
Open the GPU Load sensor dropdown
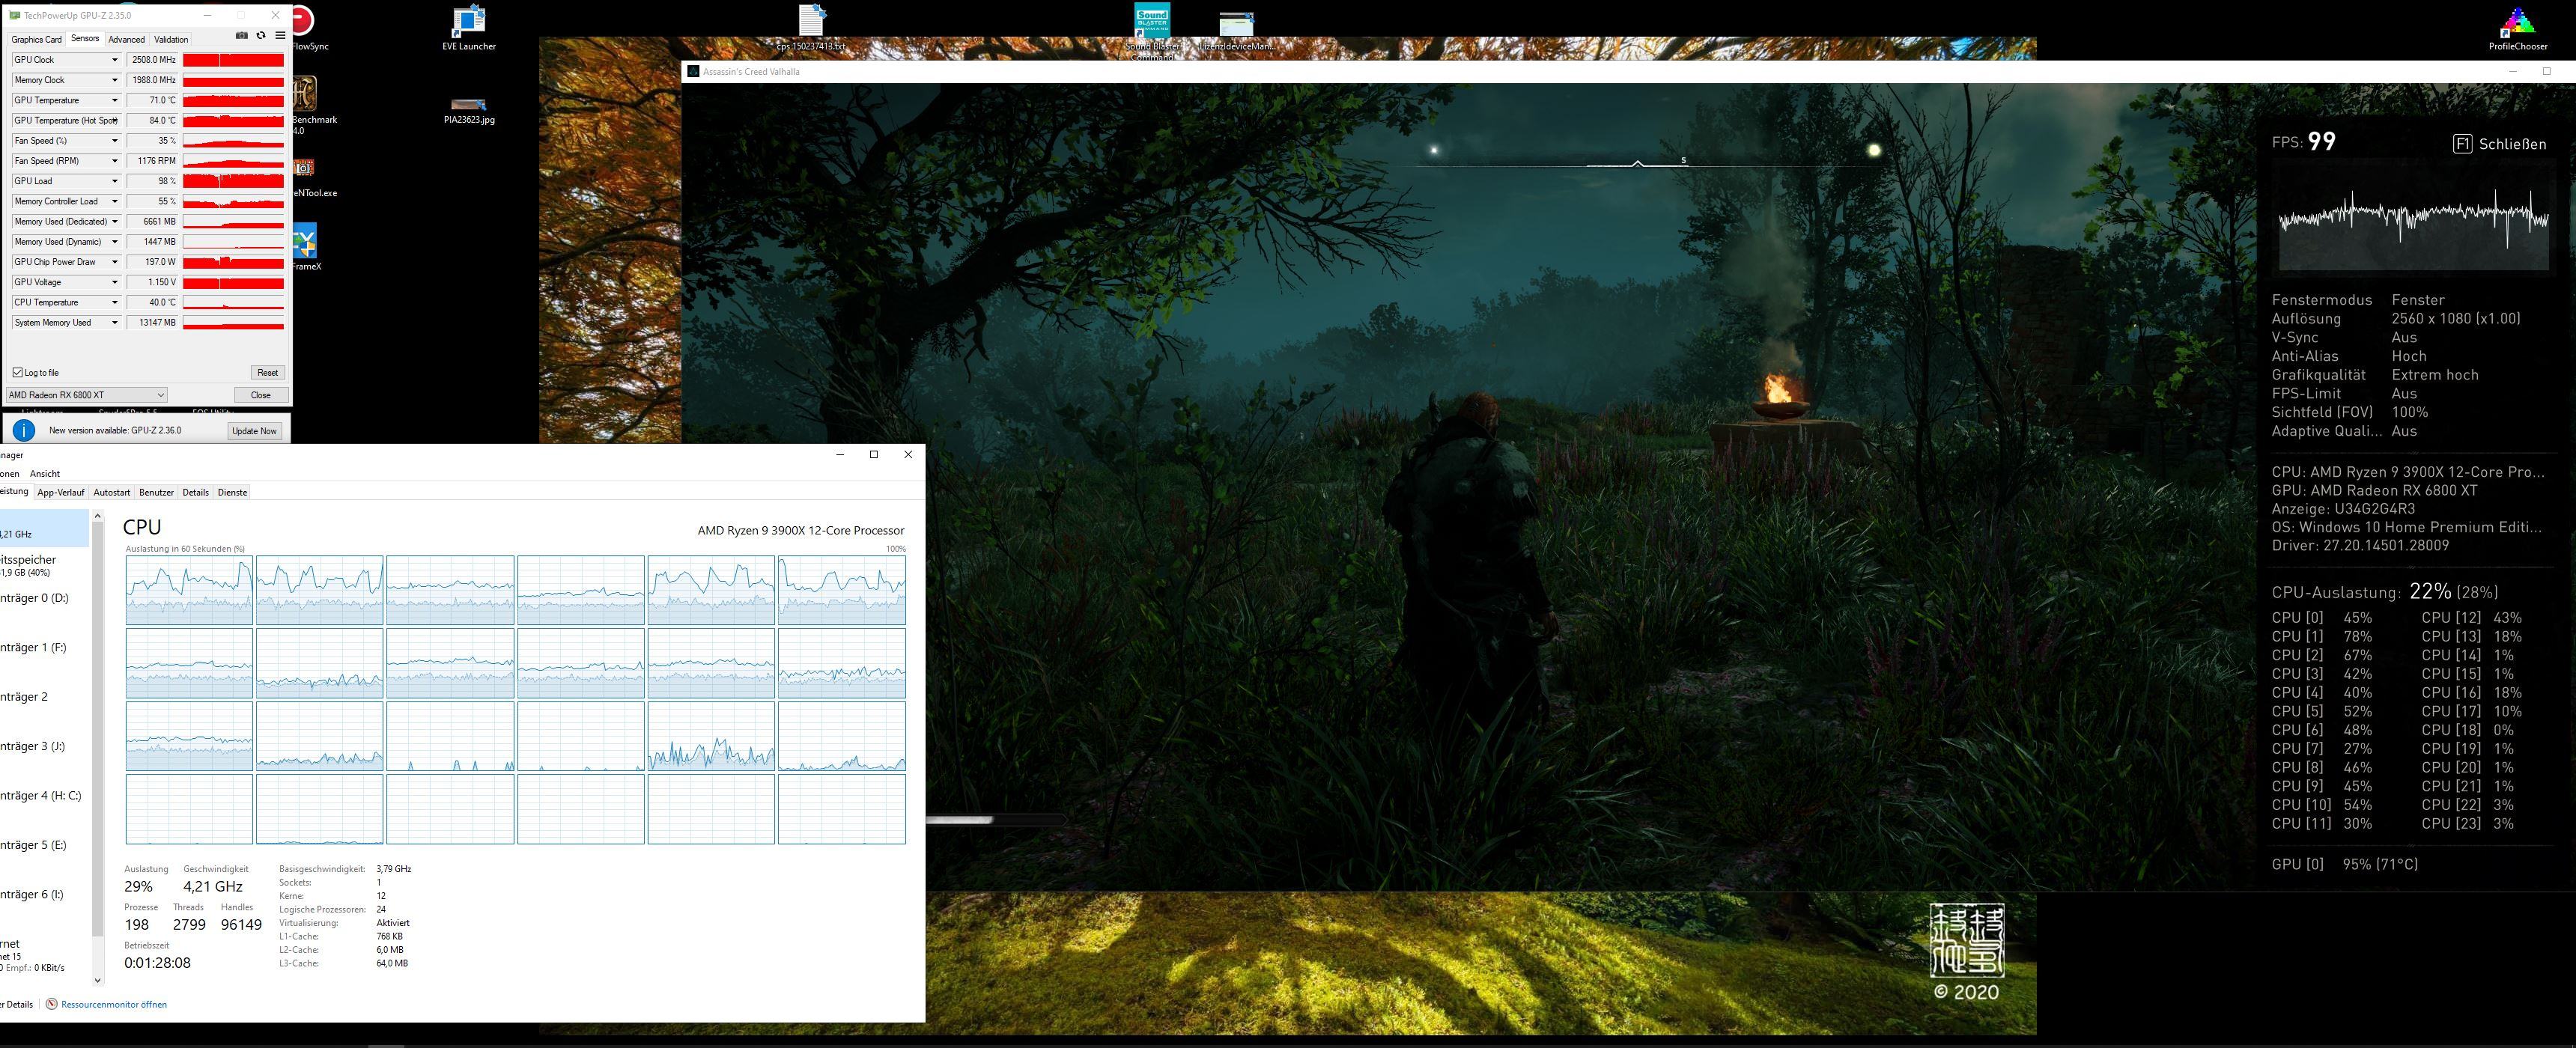(114, 181)
